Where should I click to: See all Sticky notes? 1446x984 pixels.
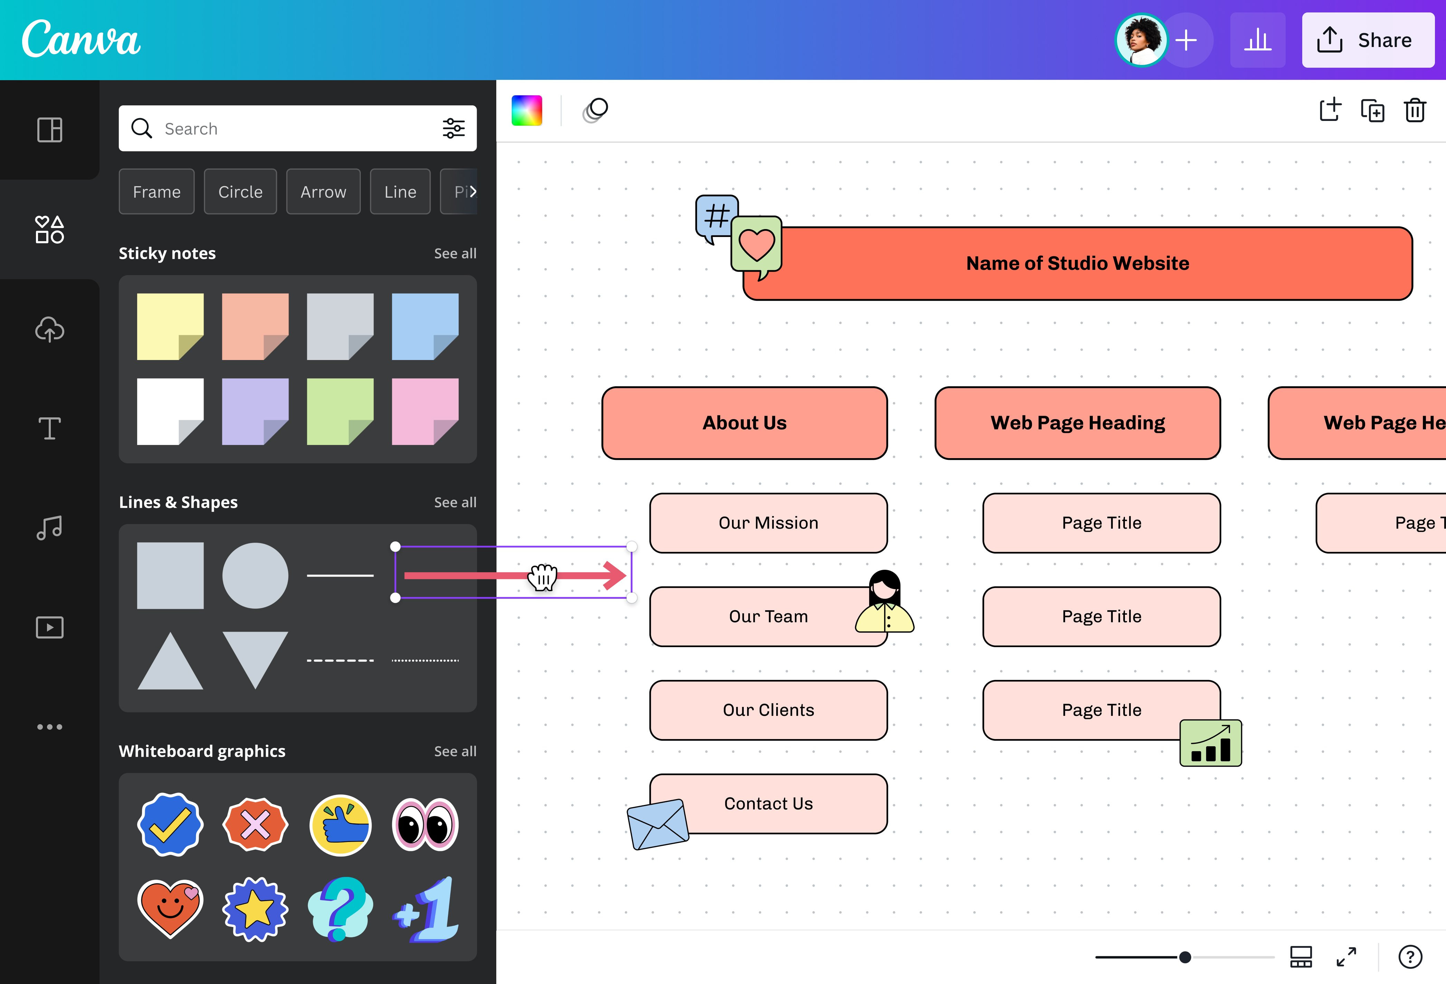click(455, 253)
